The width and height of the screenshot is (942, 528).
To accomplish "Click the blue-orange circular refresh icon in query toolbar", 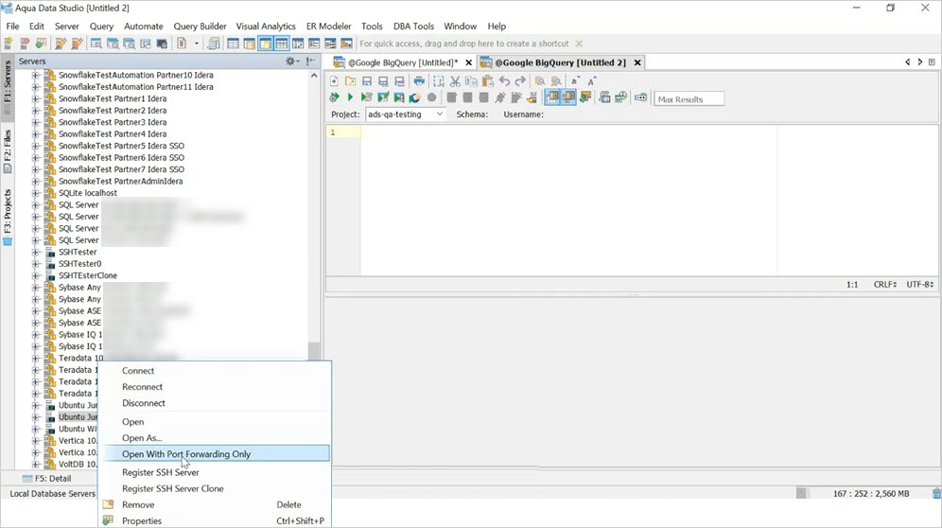I will click(414, 97).
